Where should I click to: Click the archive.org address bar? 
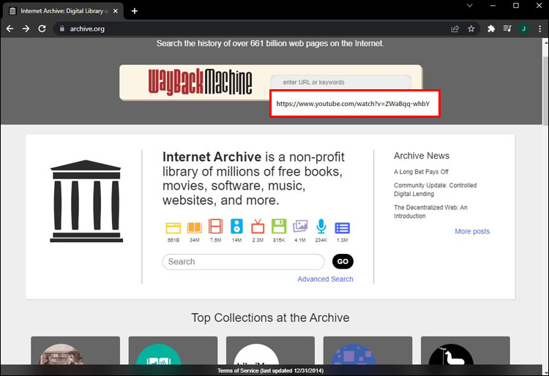click(x=250, y=29)
